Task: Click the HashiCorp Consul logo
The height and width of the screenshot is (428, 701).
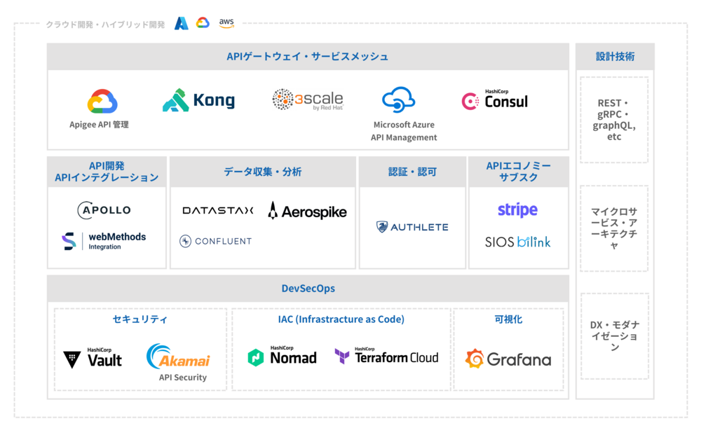Action: click(x=495, y=99)
